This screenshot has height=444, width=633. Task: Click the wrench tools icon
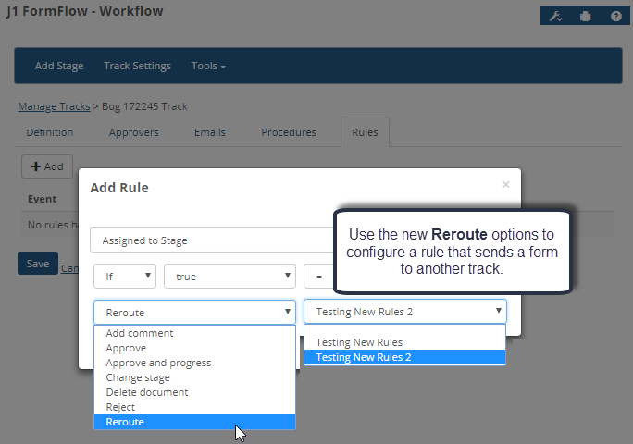pyautogui.click(x=555, y=16)
